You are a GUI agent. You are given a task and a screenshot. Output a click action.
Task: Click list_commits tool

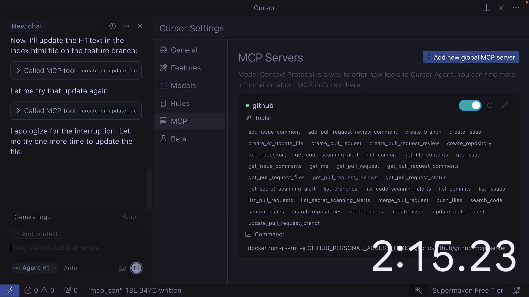click(455, 189)
